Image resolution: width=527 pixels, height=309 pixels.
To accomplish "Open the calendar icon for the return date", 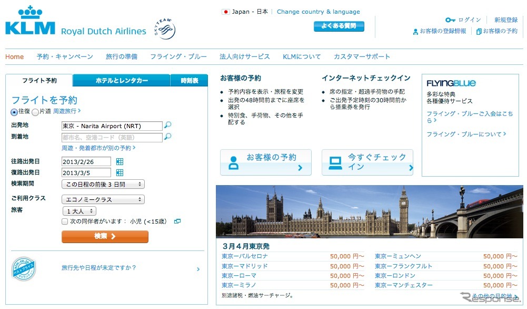I will pyautogui.click(x=120, y=172).
